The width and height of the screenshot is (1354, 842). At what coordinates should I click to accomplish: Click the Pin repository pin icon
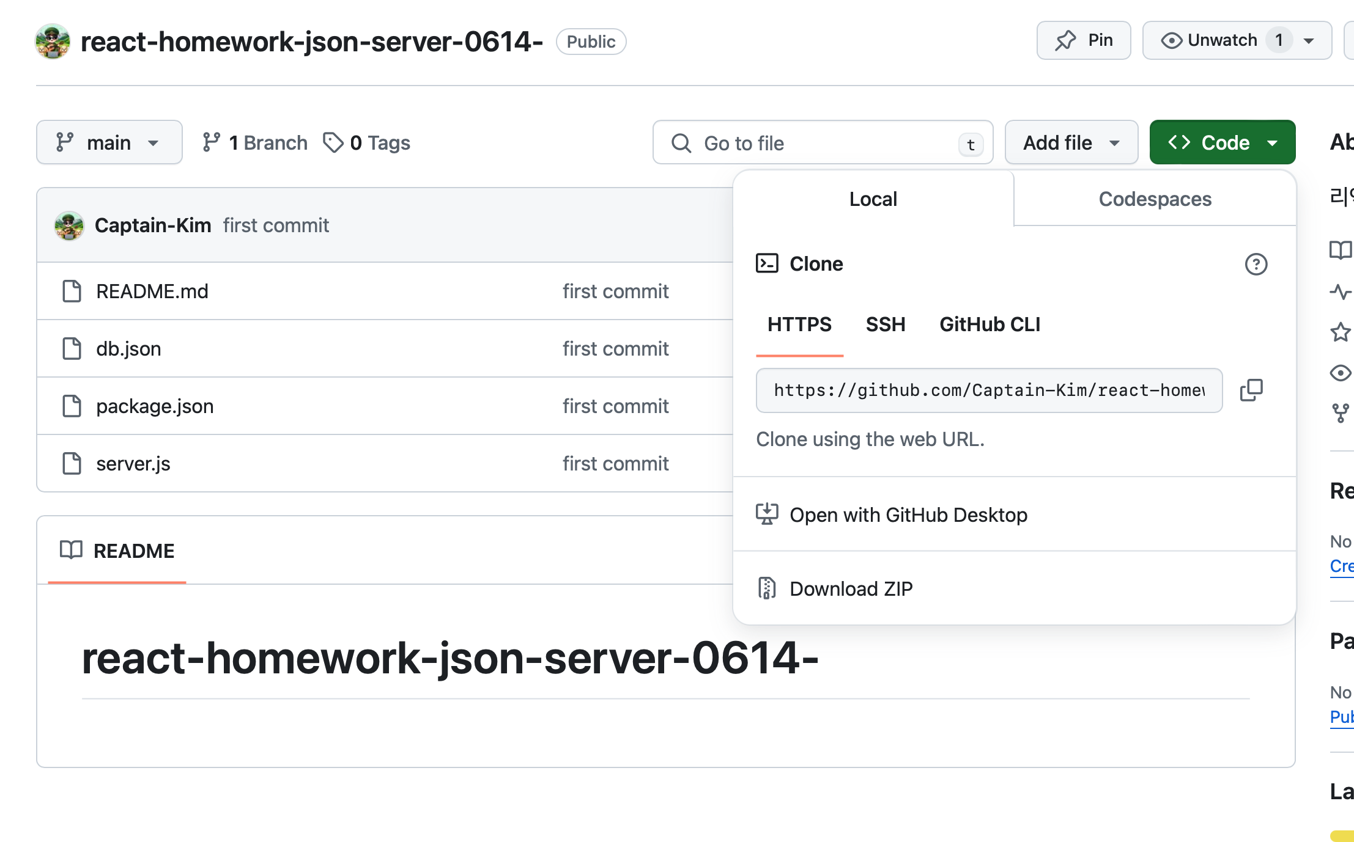tap(1066, 40)
